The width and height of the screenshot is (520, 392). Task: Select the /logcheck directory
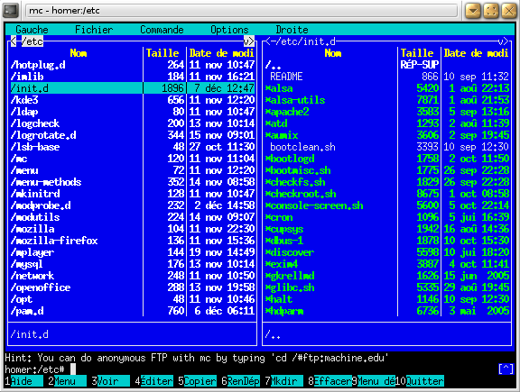133,123
